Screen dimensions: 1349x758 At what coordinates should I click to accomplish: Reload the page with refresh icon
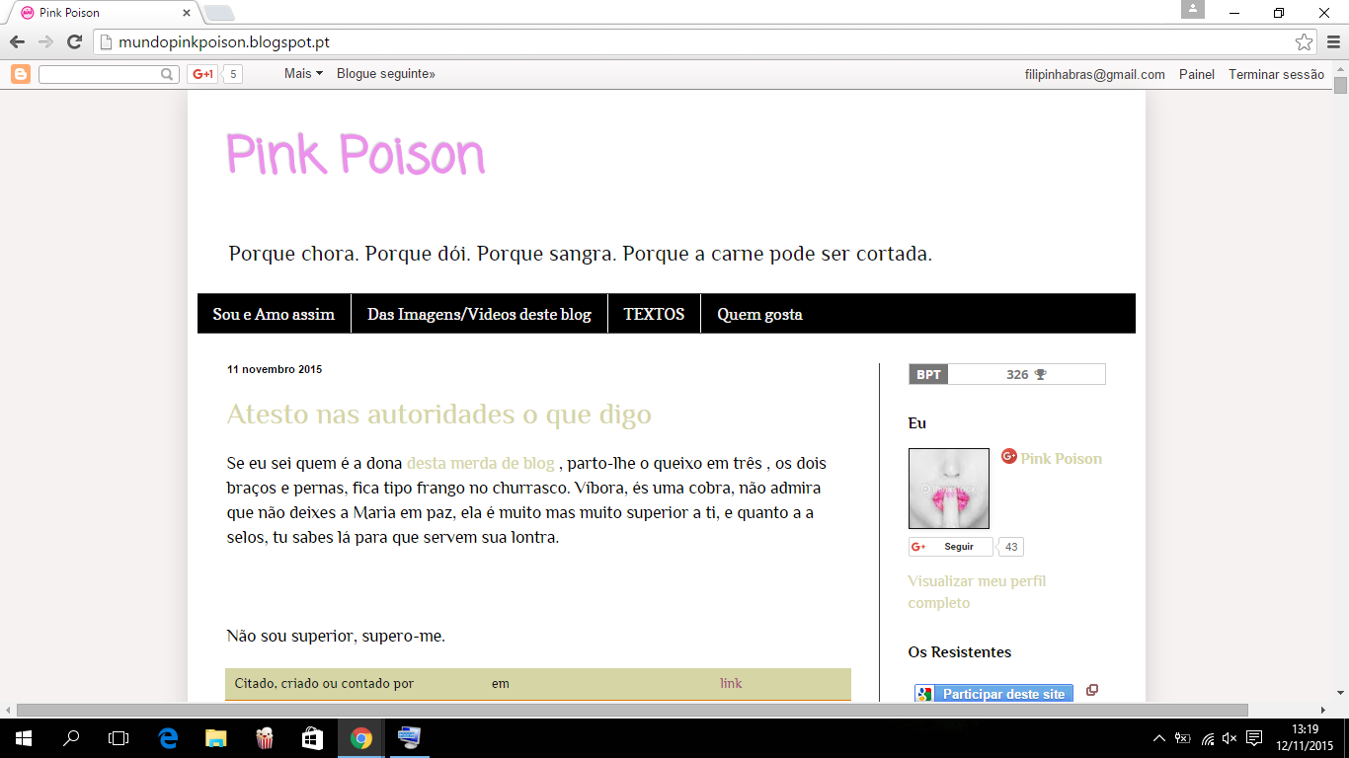tap(74, 42)
